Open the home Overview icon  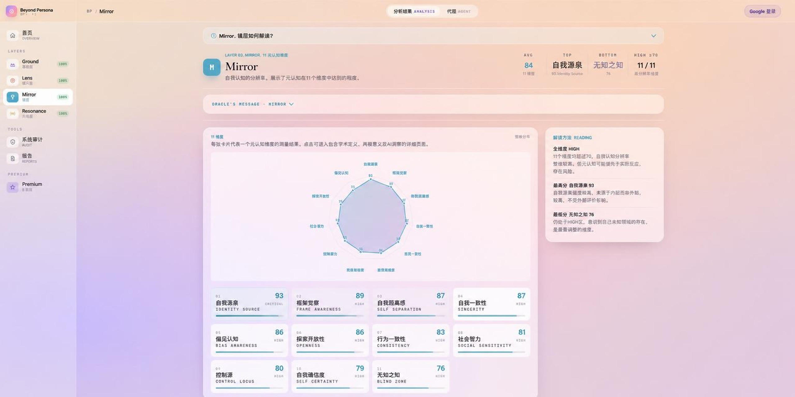12,35
